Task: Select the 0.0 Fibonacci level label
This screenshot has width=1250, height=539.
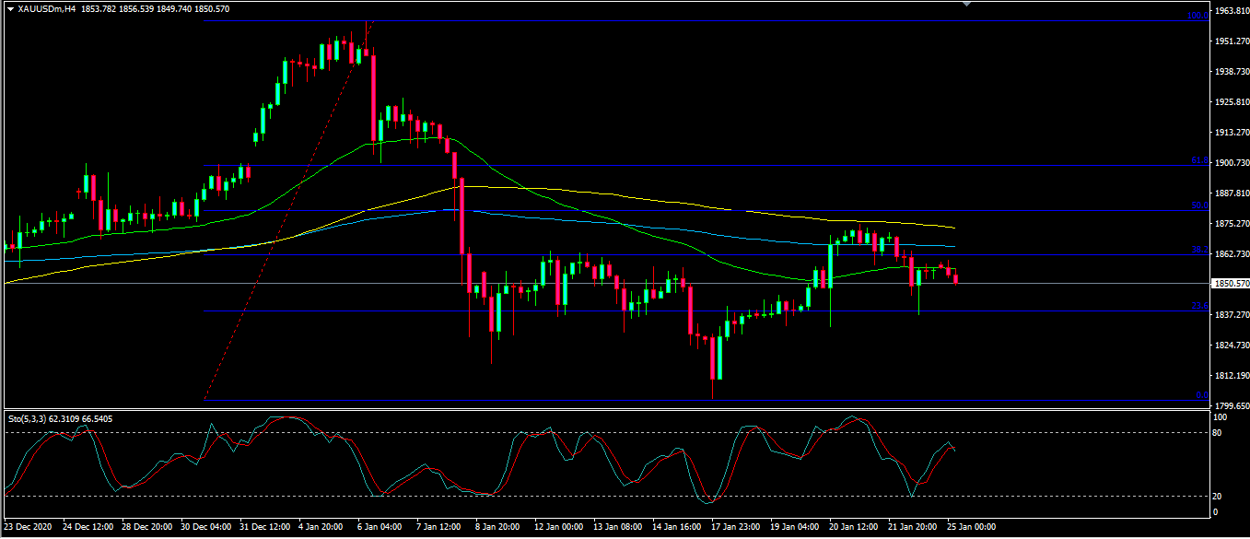Action: point(1201,395)
